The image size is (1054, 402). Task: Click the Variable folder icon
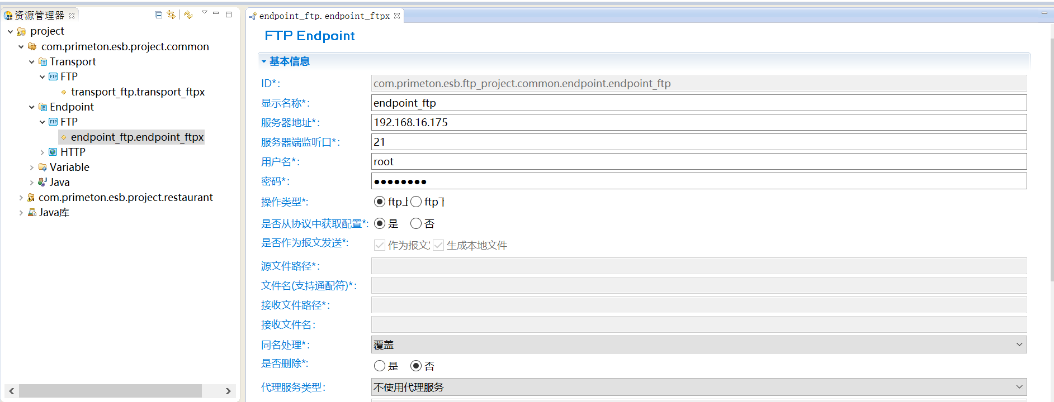[x=42, y=167]
